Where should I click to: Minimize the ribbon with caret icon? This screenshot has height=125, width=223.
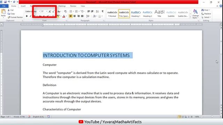[x=217, y=6]
